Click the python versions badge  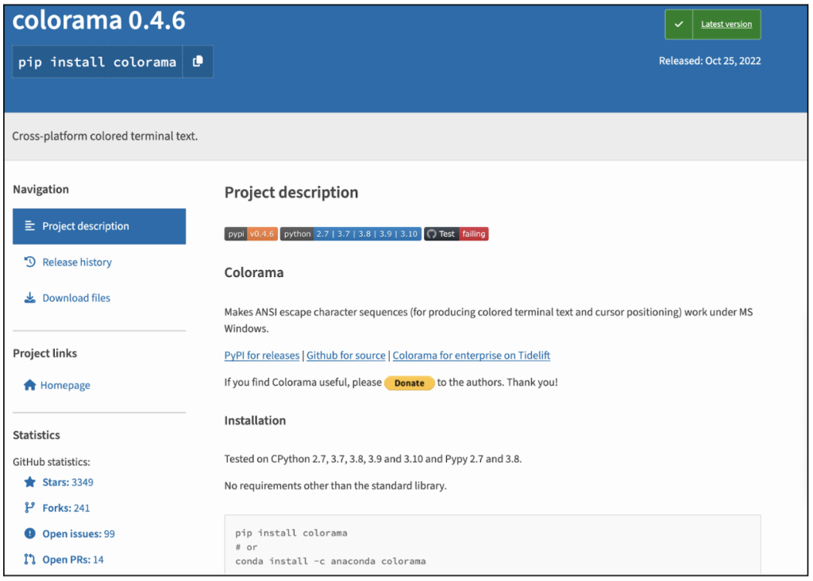(x=350, y=234)
